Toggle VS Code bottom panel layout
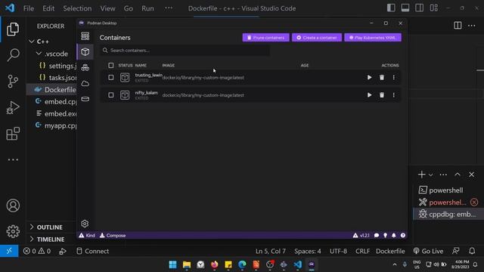 pyautogui.click(x=405, y=8)
